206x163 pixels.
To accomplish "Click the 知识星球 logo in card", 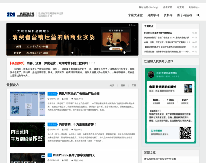I will click(x=156, y=131).
